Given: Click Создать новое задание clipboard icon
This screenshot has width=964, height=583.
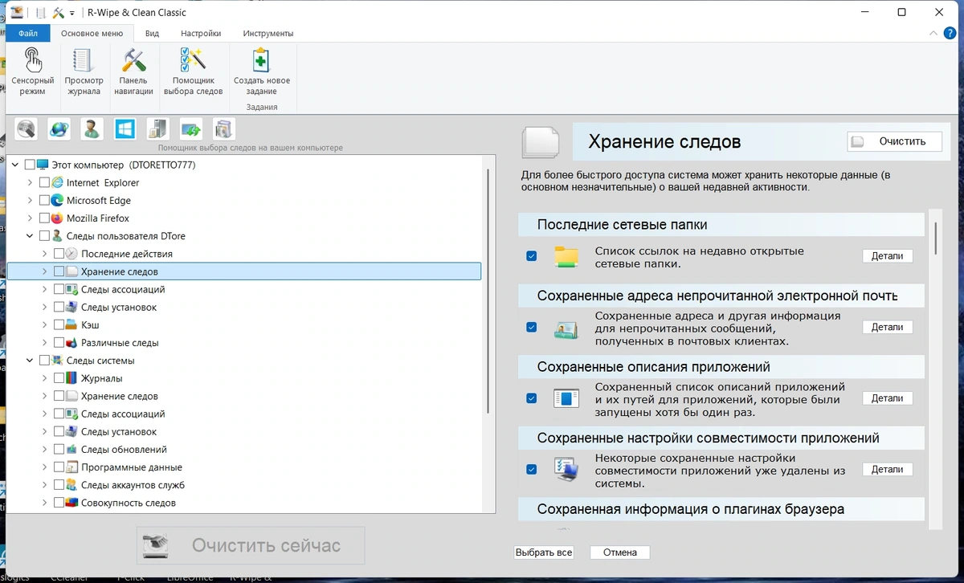Looking at the screenshot, I should click(x=261, y=60).
